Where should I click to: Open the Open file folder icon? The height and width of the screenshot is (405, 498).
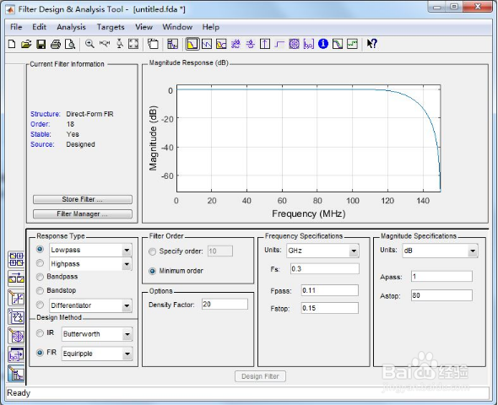26,44
